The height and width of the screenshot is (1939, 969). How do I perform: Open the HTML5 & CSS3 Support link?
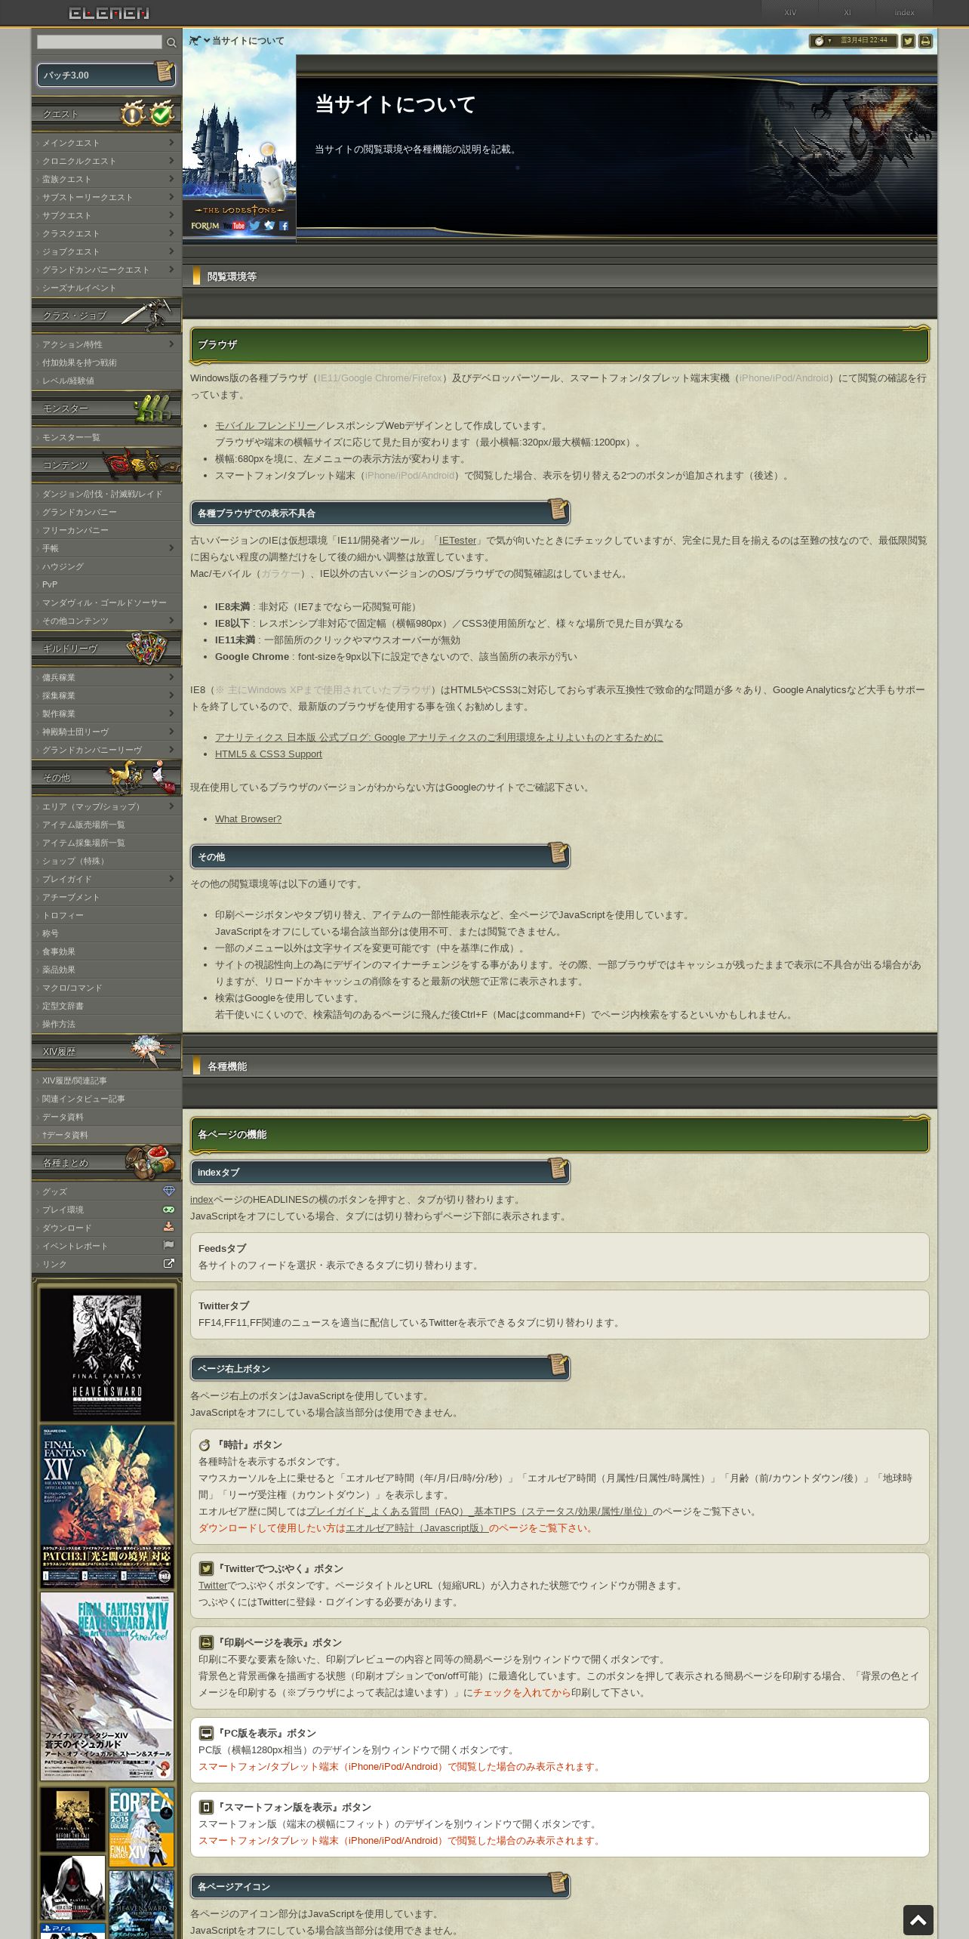tap(268, 754)
